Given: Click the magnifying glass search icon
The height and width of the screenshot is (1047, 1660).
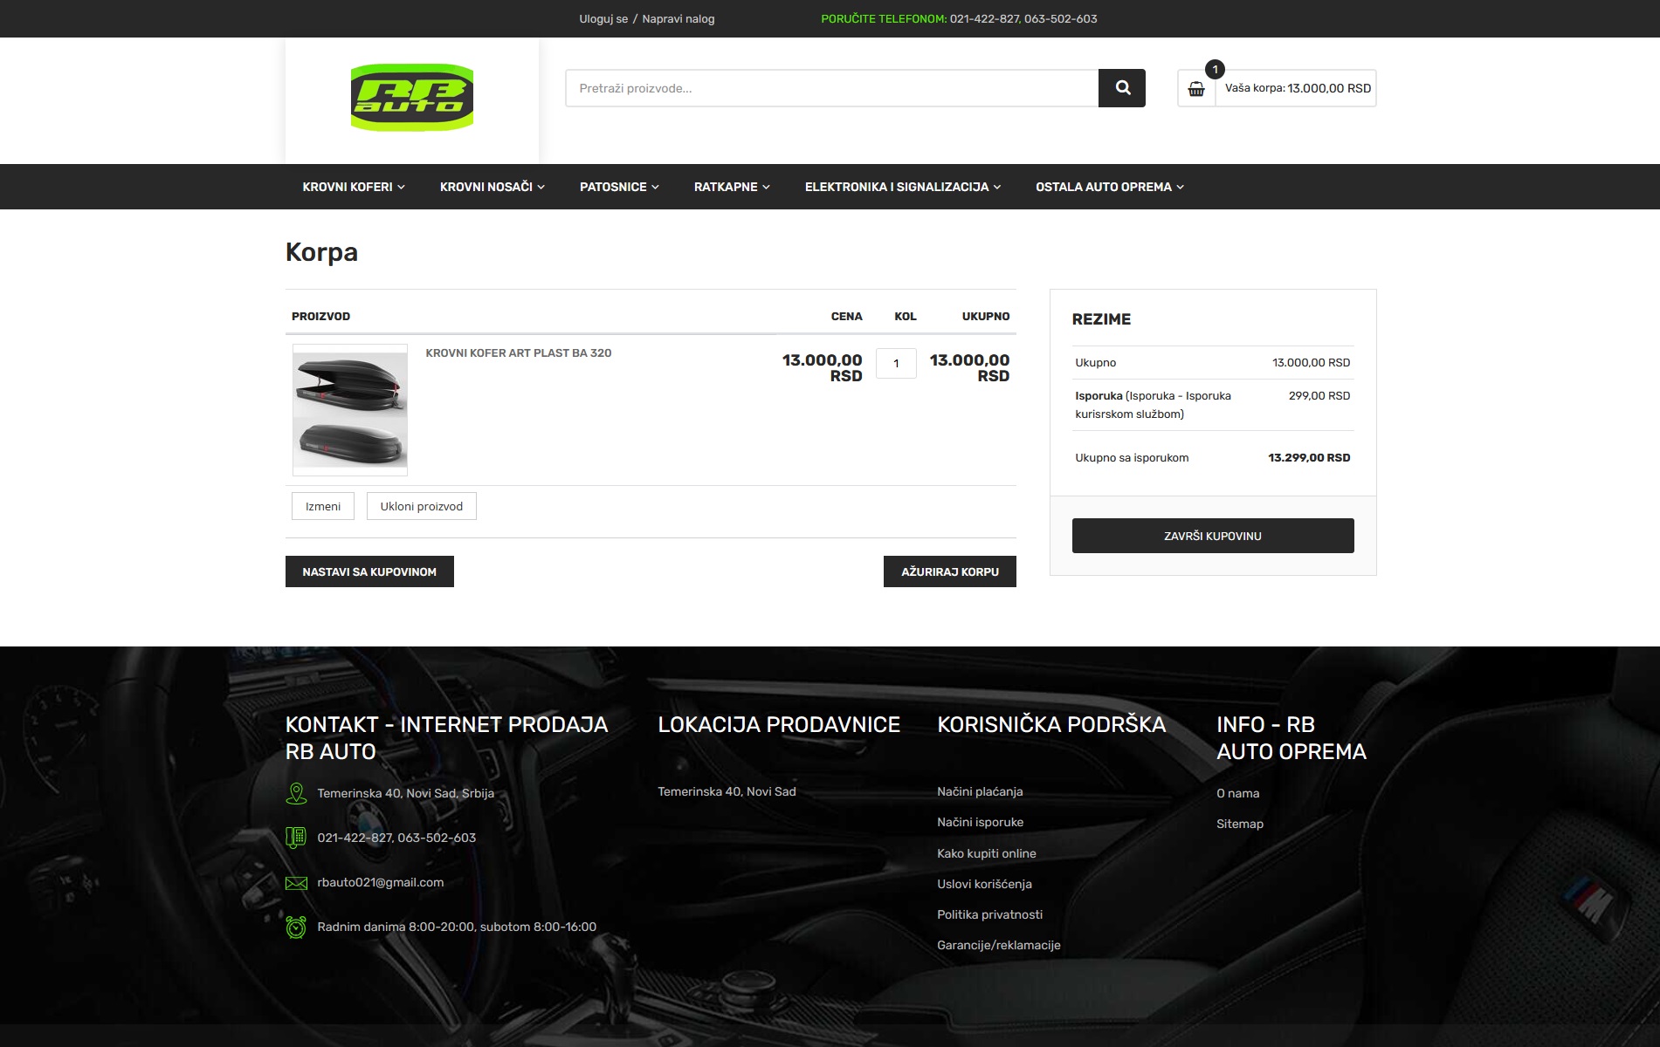Looking at the screenshot, I should click(1122, 88).
